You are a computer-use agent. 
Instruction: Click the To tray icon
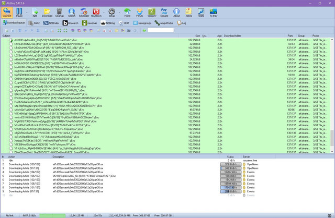(x=213, y=13)
